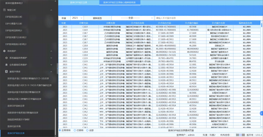Switch to the 医保DIP地区目录 tab
Screen dimensions: 263x137
[x=79, y=3]
